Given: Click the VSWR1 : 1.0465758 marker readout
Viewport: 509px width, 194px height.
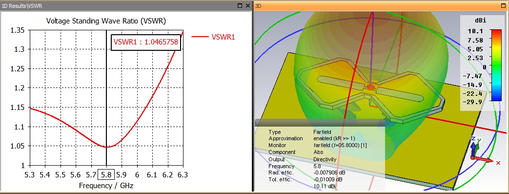Looking at the screenshot, I should [x=145, y=42].
